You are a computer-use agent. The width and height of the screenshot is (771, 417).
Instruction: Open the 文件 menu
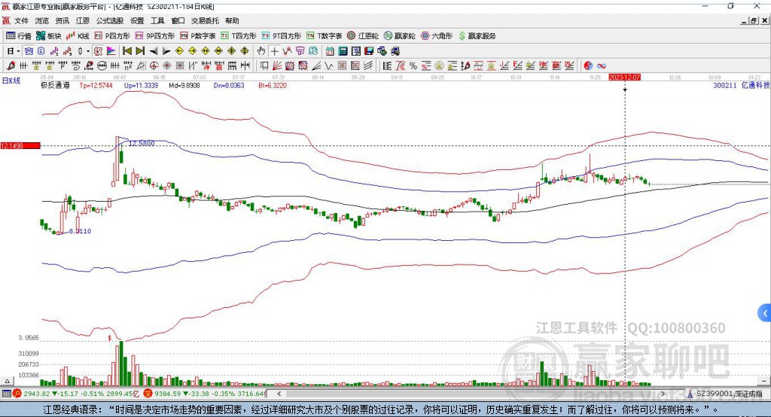point(21,20)
